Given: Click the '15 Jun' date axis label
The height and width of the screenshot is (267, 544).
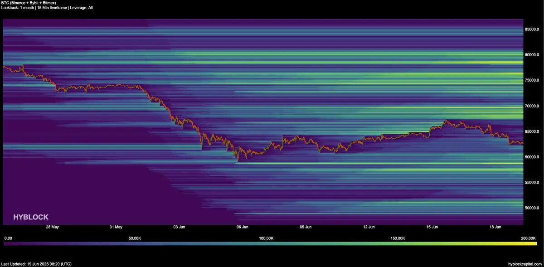Looking at the screenshot, I should click(x=432, y=227).
